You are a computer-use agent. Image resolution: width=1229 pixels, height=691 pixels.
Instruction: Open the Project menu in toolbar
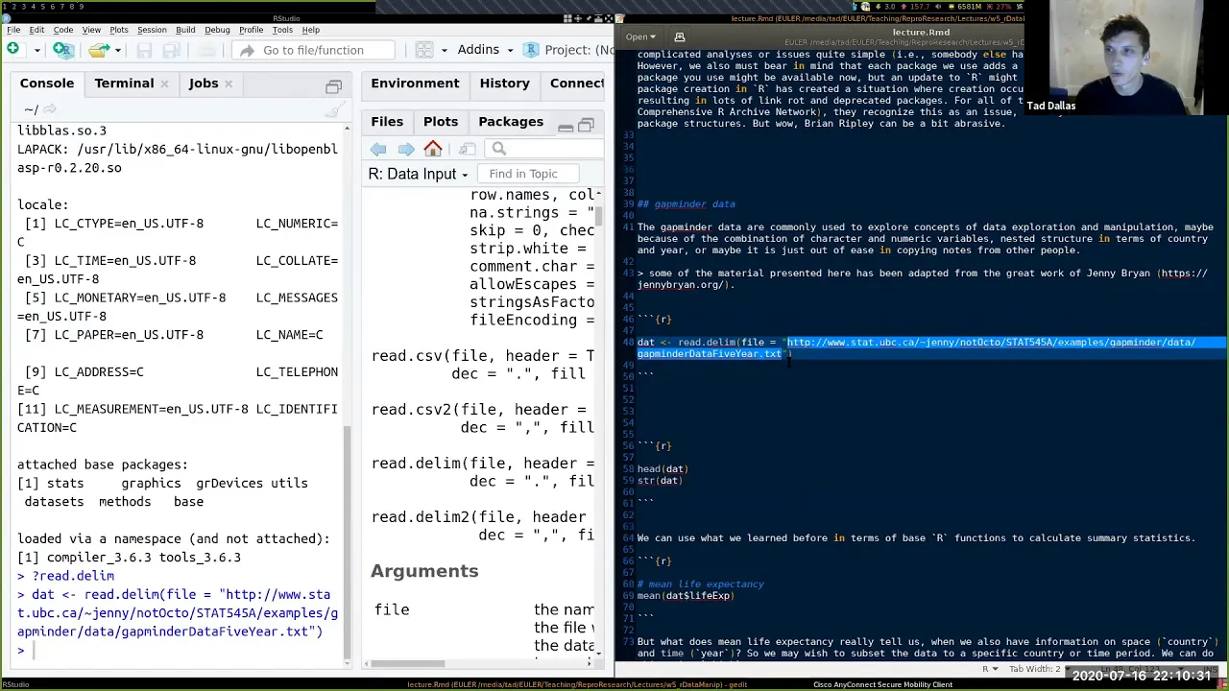[569, 50]
